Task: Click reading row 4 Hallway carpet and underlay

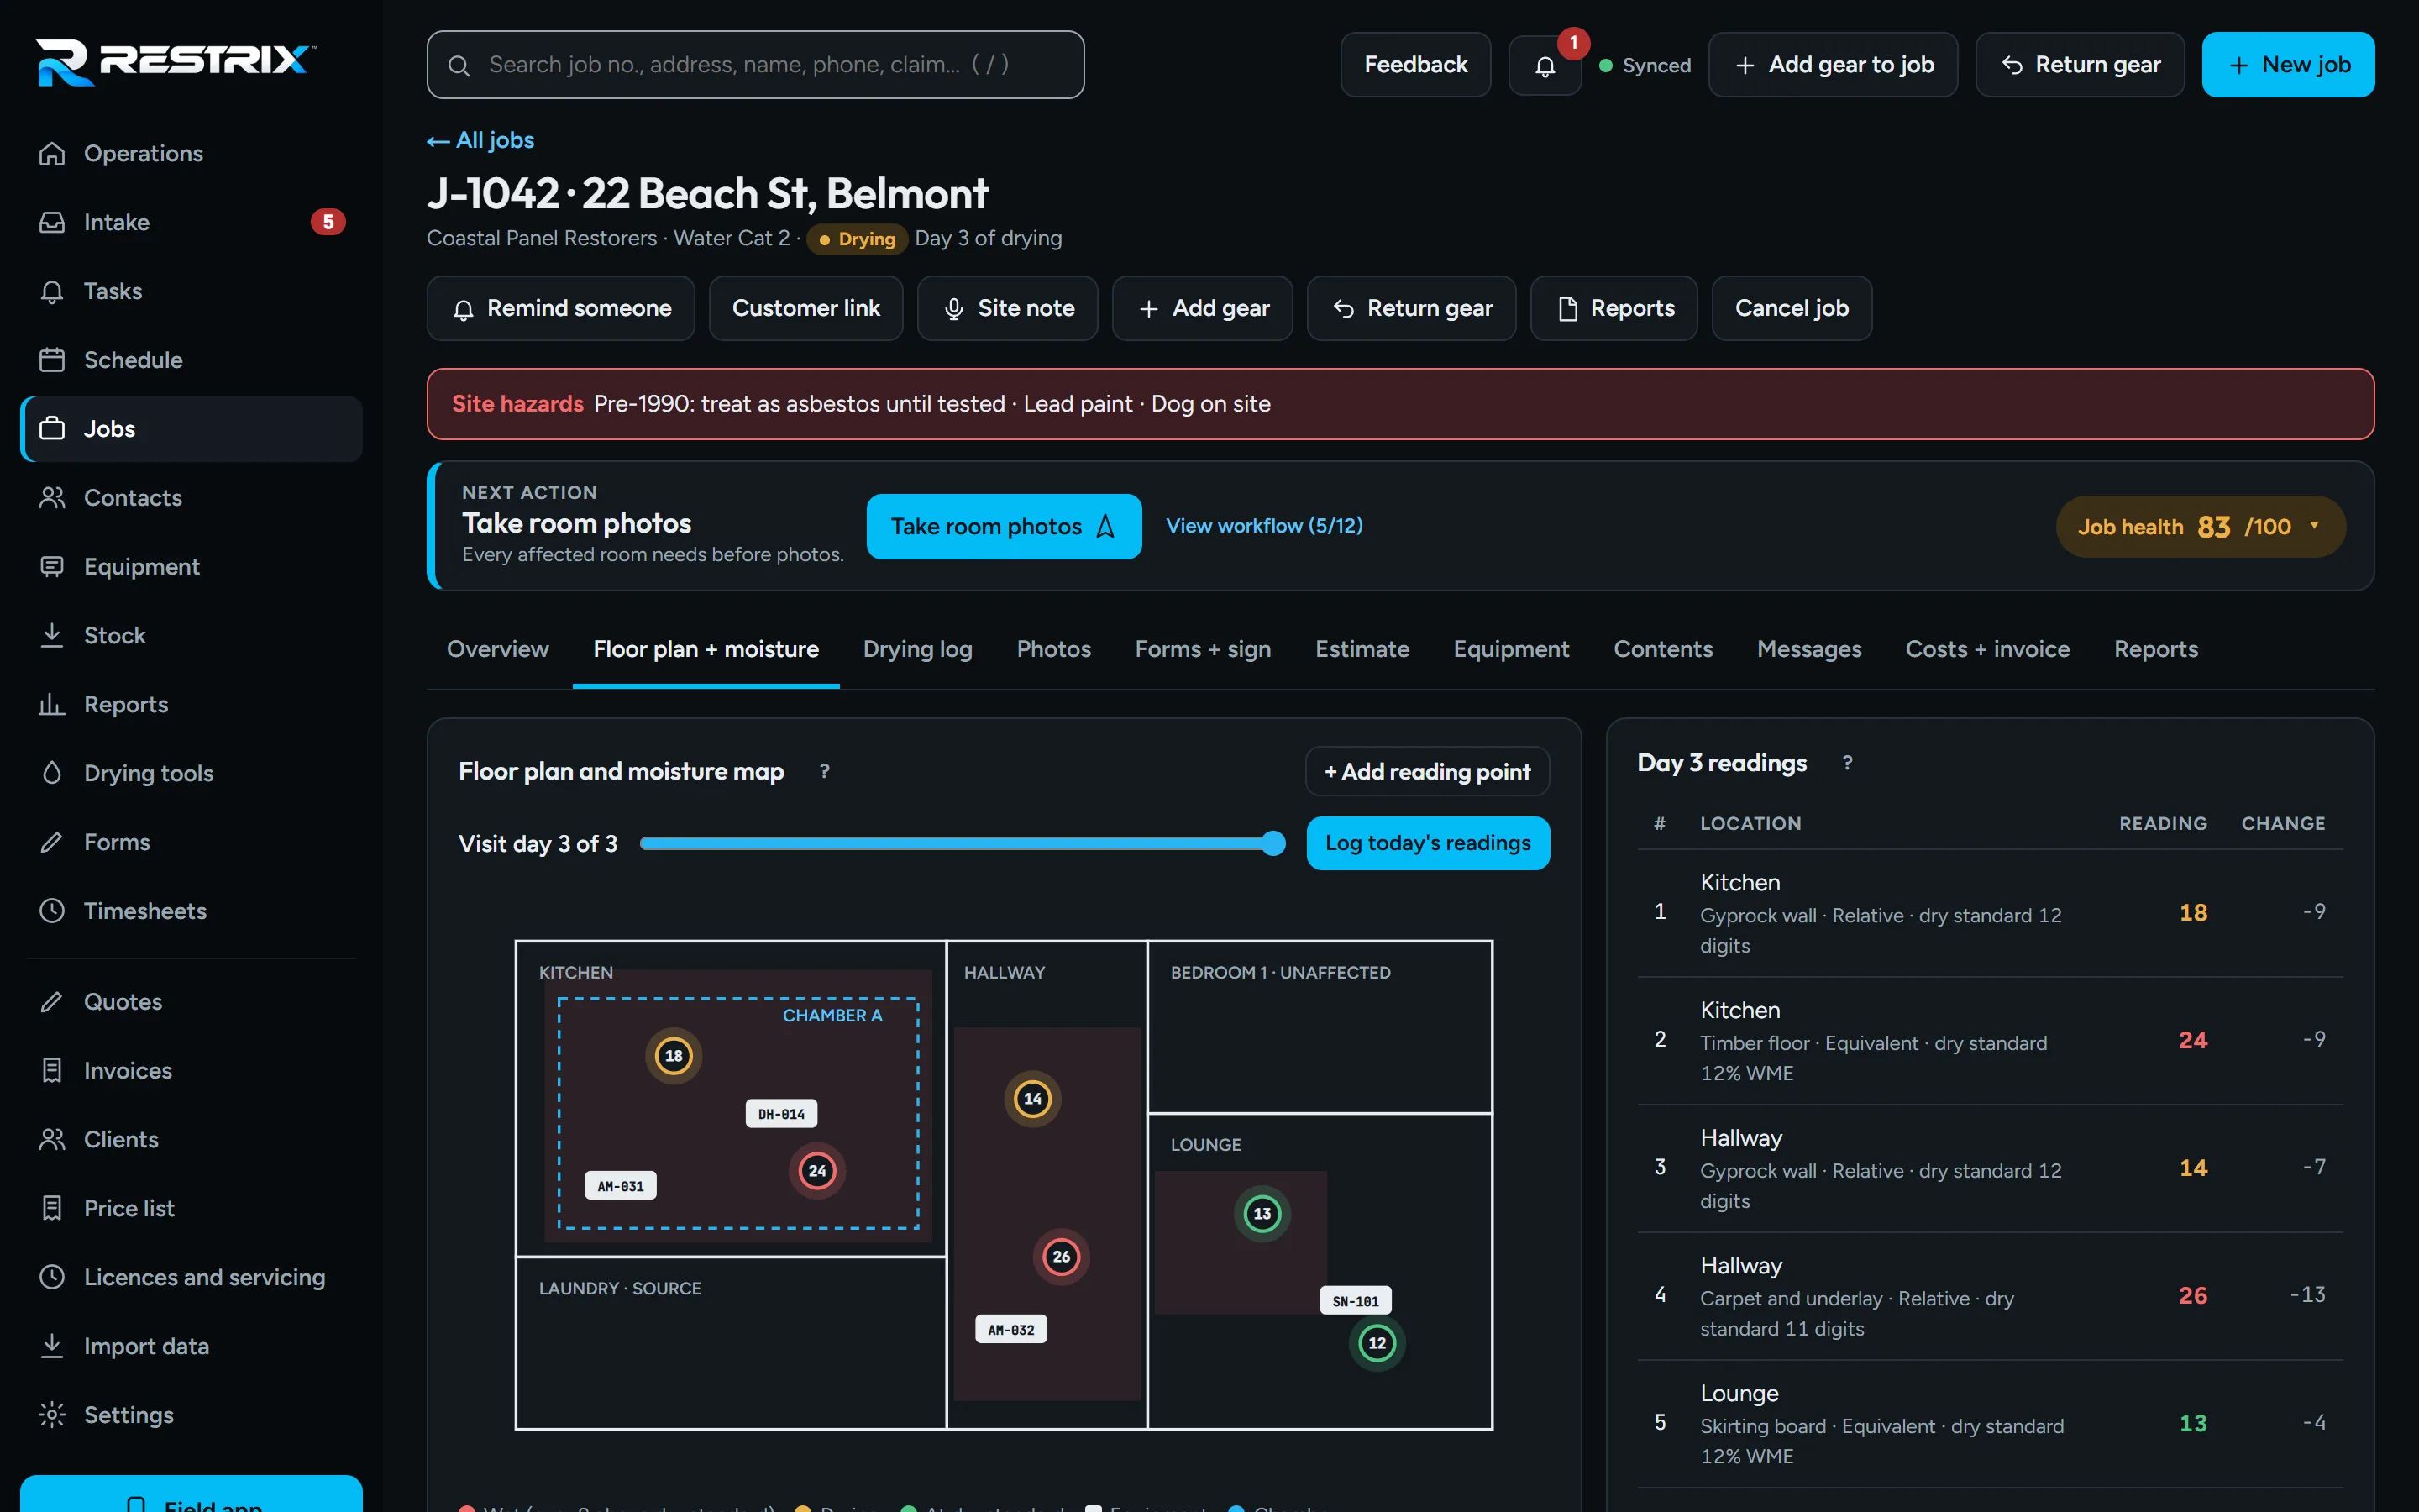Action: point(1989,1296)
